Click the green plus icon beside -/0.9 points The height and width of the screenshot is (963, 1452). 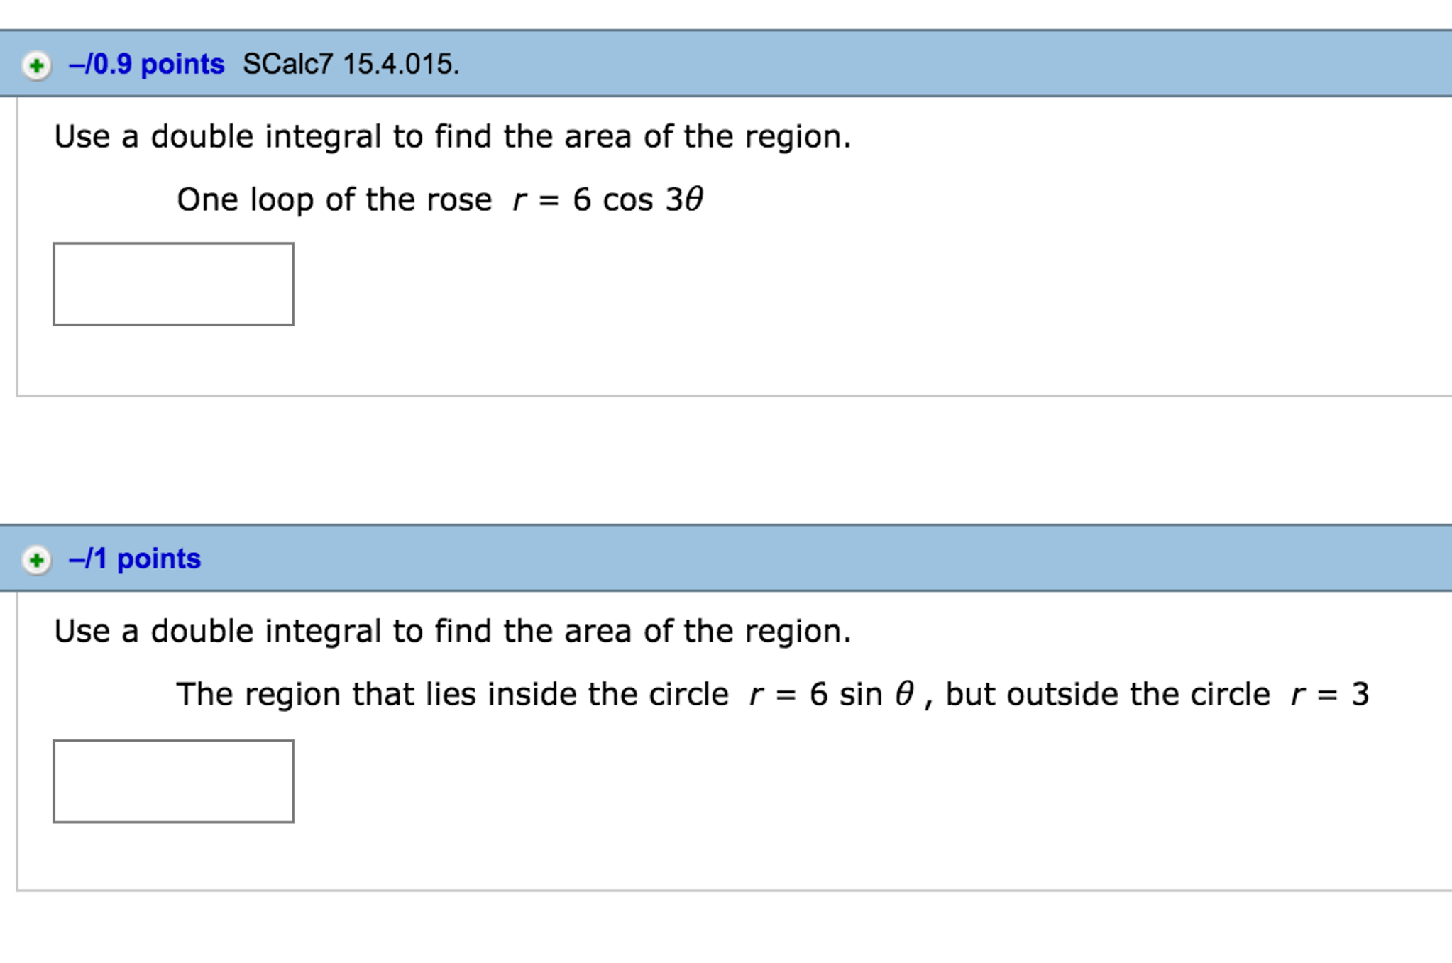[37, 65]
